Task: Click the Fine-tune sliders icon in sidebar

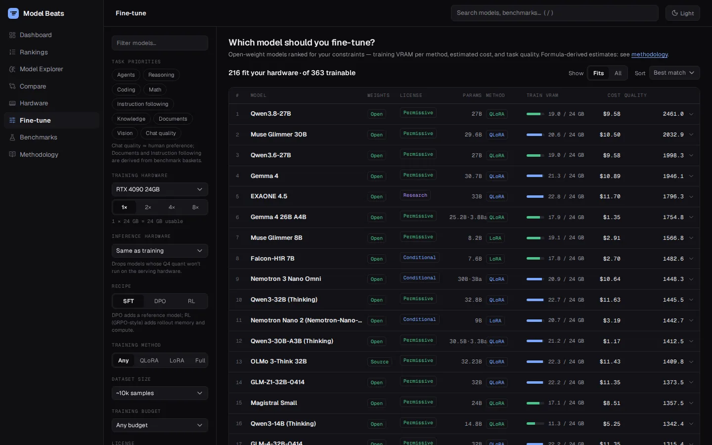Action: click(x=12, y=120)
